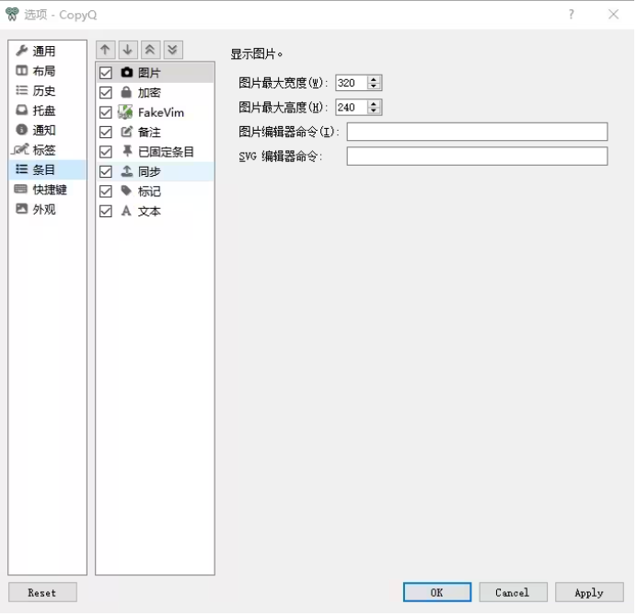Focus the 图片编辑器命令 input field
The width and height of the screenshot is (637, 616).
pos(477,132)
